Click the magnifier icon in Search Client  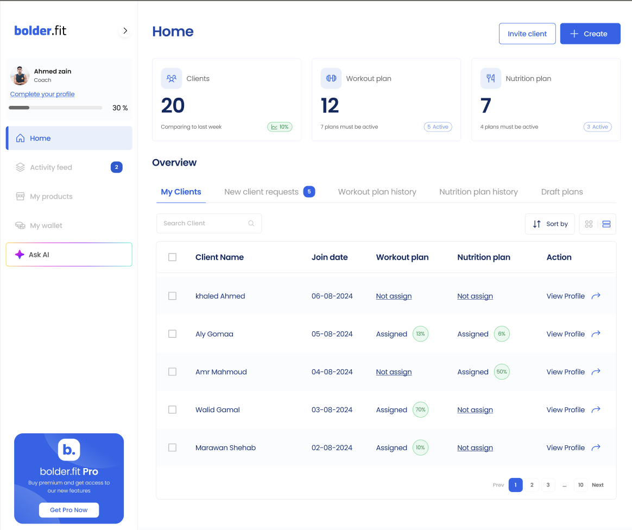[x=251, y=223]
